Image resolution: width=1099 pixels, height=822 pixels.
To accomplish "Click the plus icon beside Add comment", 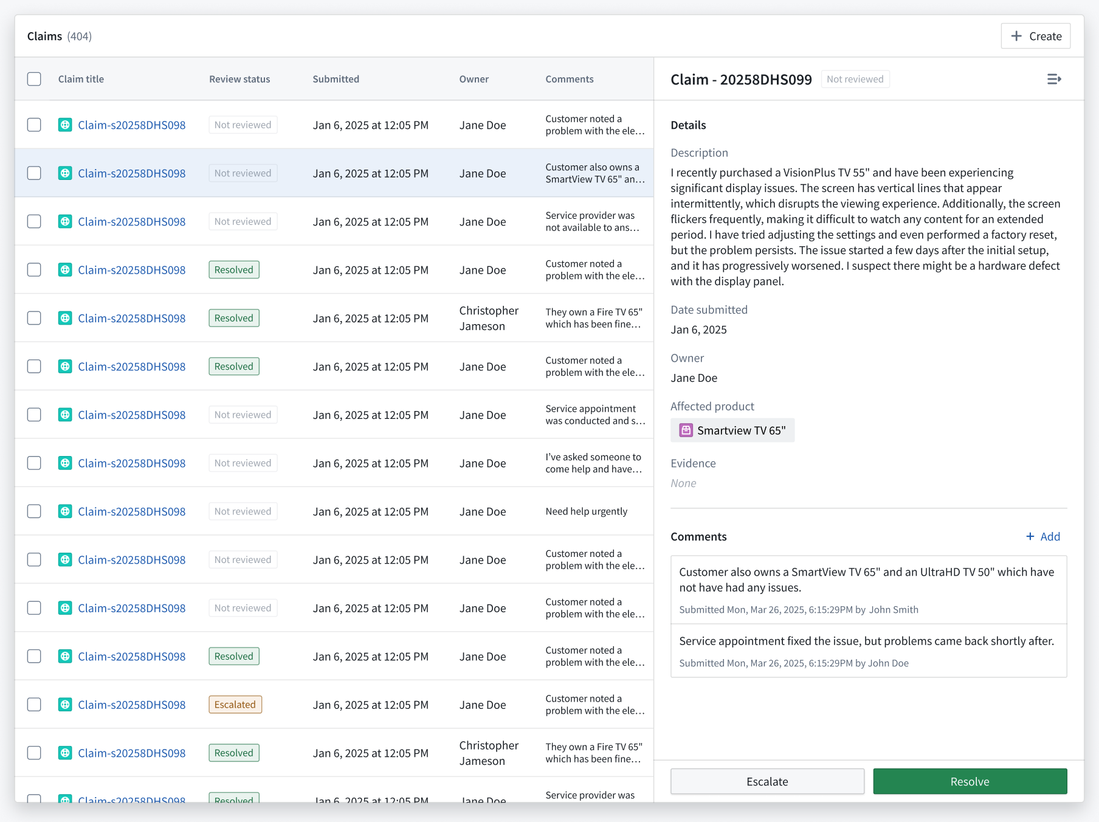I will point(1030,536).
